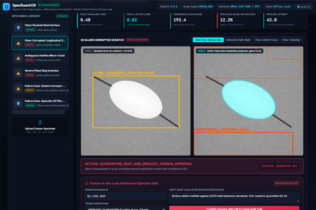Click shield icon of Specular Oil Film case
The width and height of the screenshot is (316, 210).
pos(18,103)
